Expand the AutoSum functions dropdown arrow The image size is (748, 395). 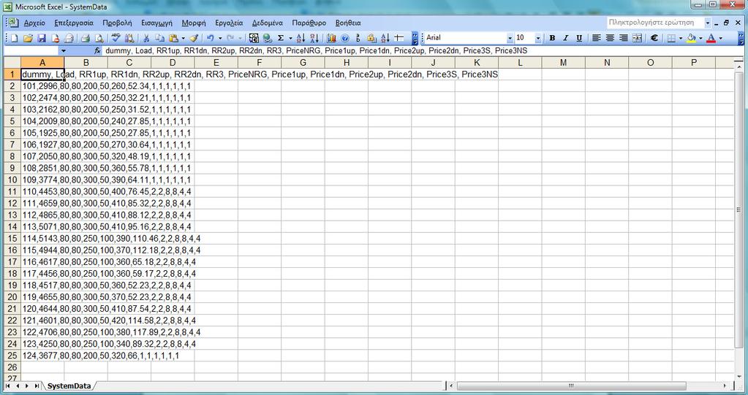(290, 38)
